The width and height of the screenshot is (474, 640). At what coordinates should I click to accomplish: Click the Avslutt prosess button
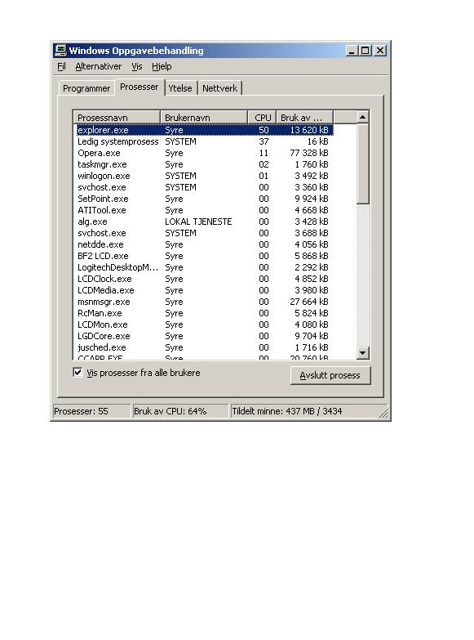click(330, 375)
